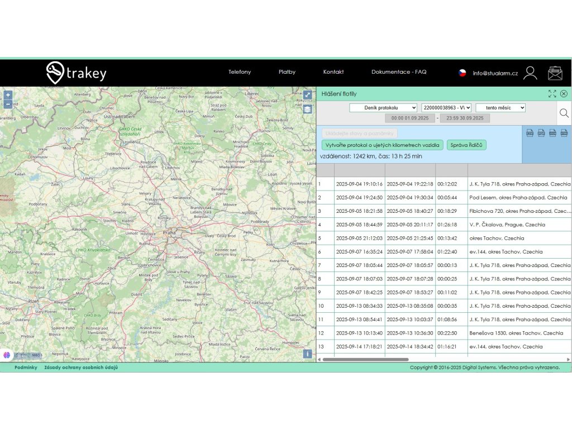Zoom out on the map
The height and width of the screenshot is (429, 572).
(8, 104)
